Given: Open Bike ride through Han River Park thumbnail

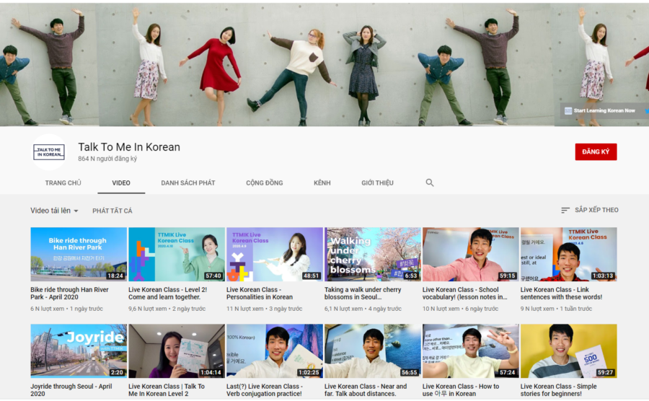Looking at the screenshot, I should [79, 254].
